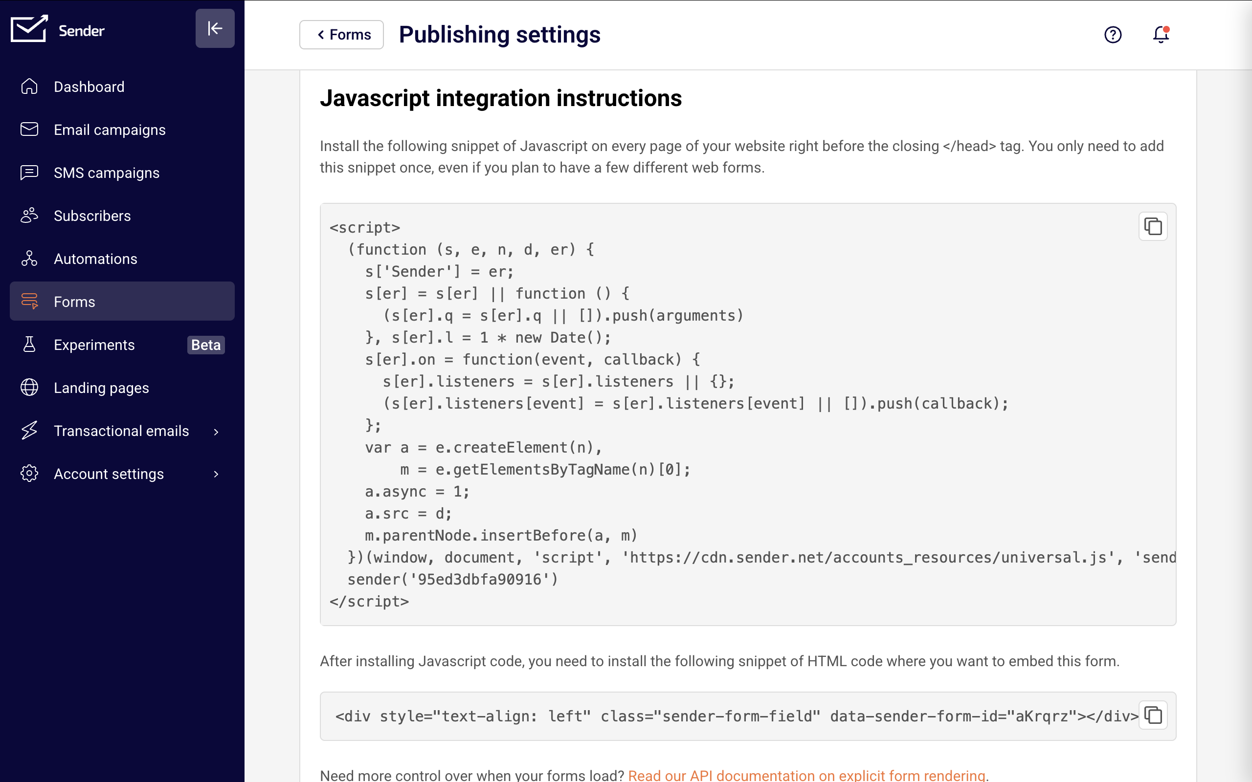Click the Publishing settings title

click(x=500, y=35)
